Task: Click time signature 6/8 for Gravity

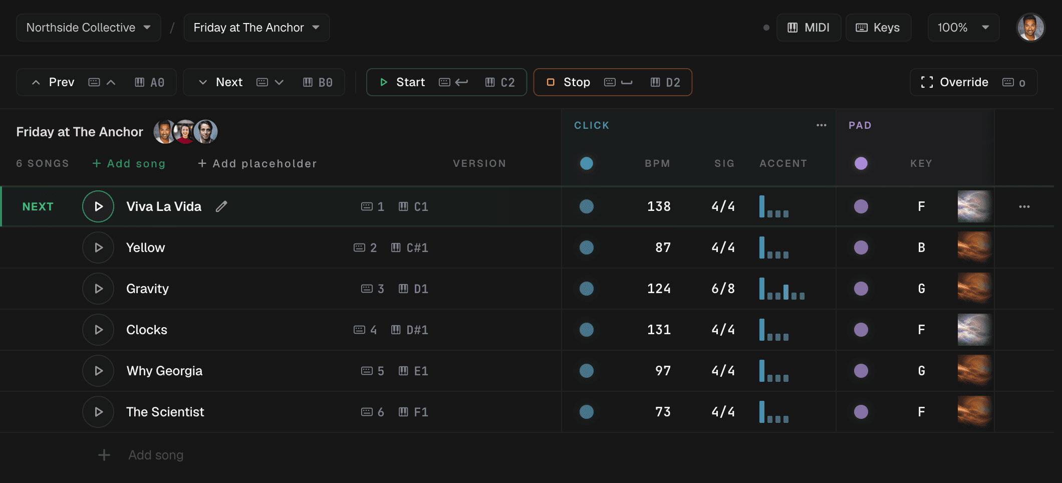Action: 723,289
